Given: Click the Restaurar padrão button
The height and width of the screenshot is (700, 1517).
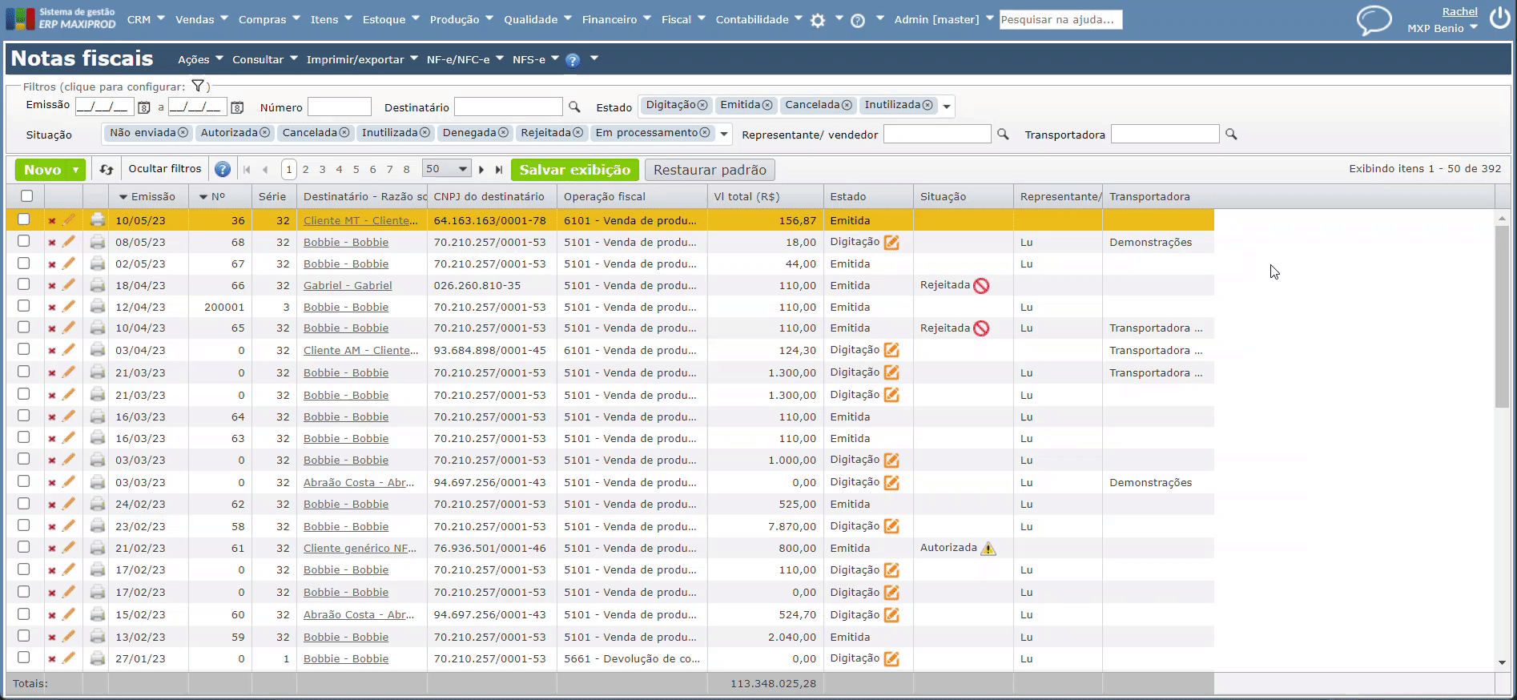Looking at the screenshot, I should [710, 170].
